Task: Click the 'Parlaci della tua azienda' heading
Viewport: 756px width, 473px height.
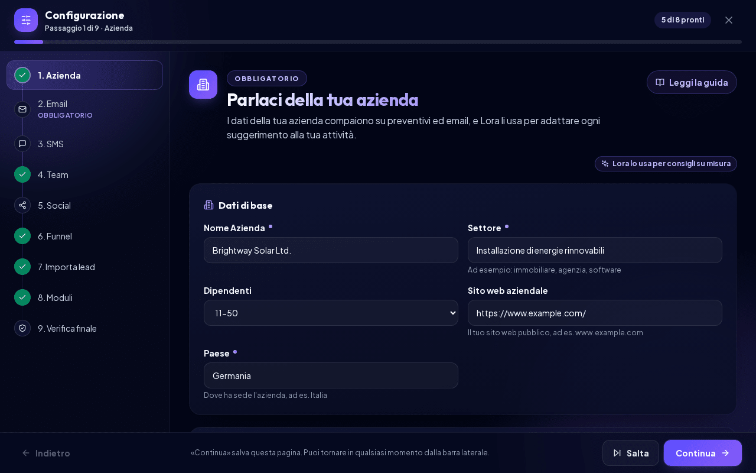Action: (322, 99)
